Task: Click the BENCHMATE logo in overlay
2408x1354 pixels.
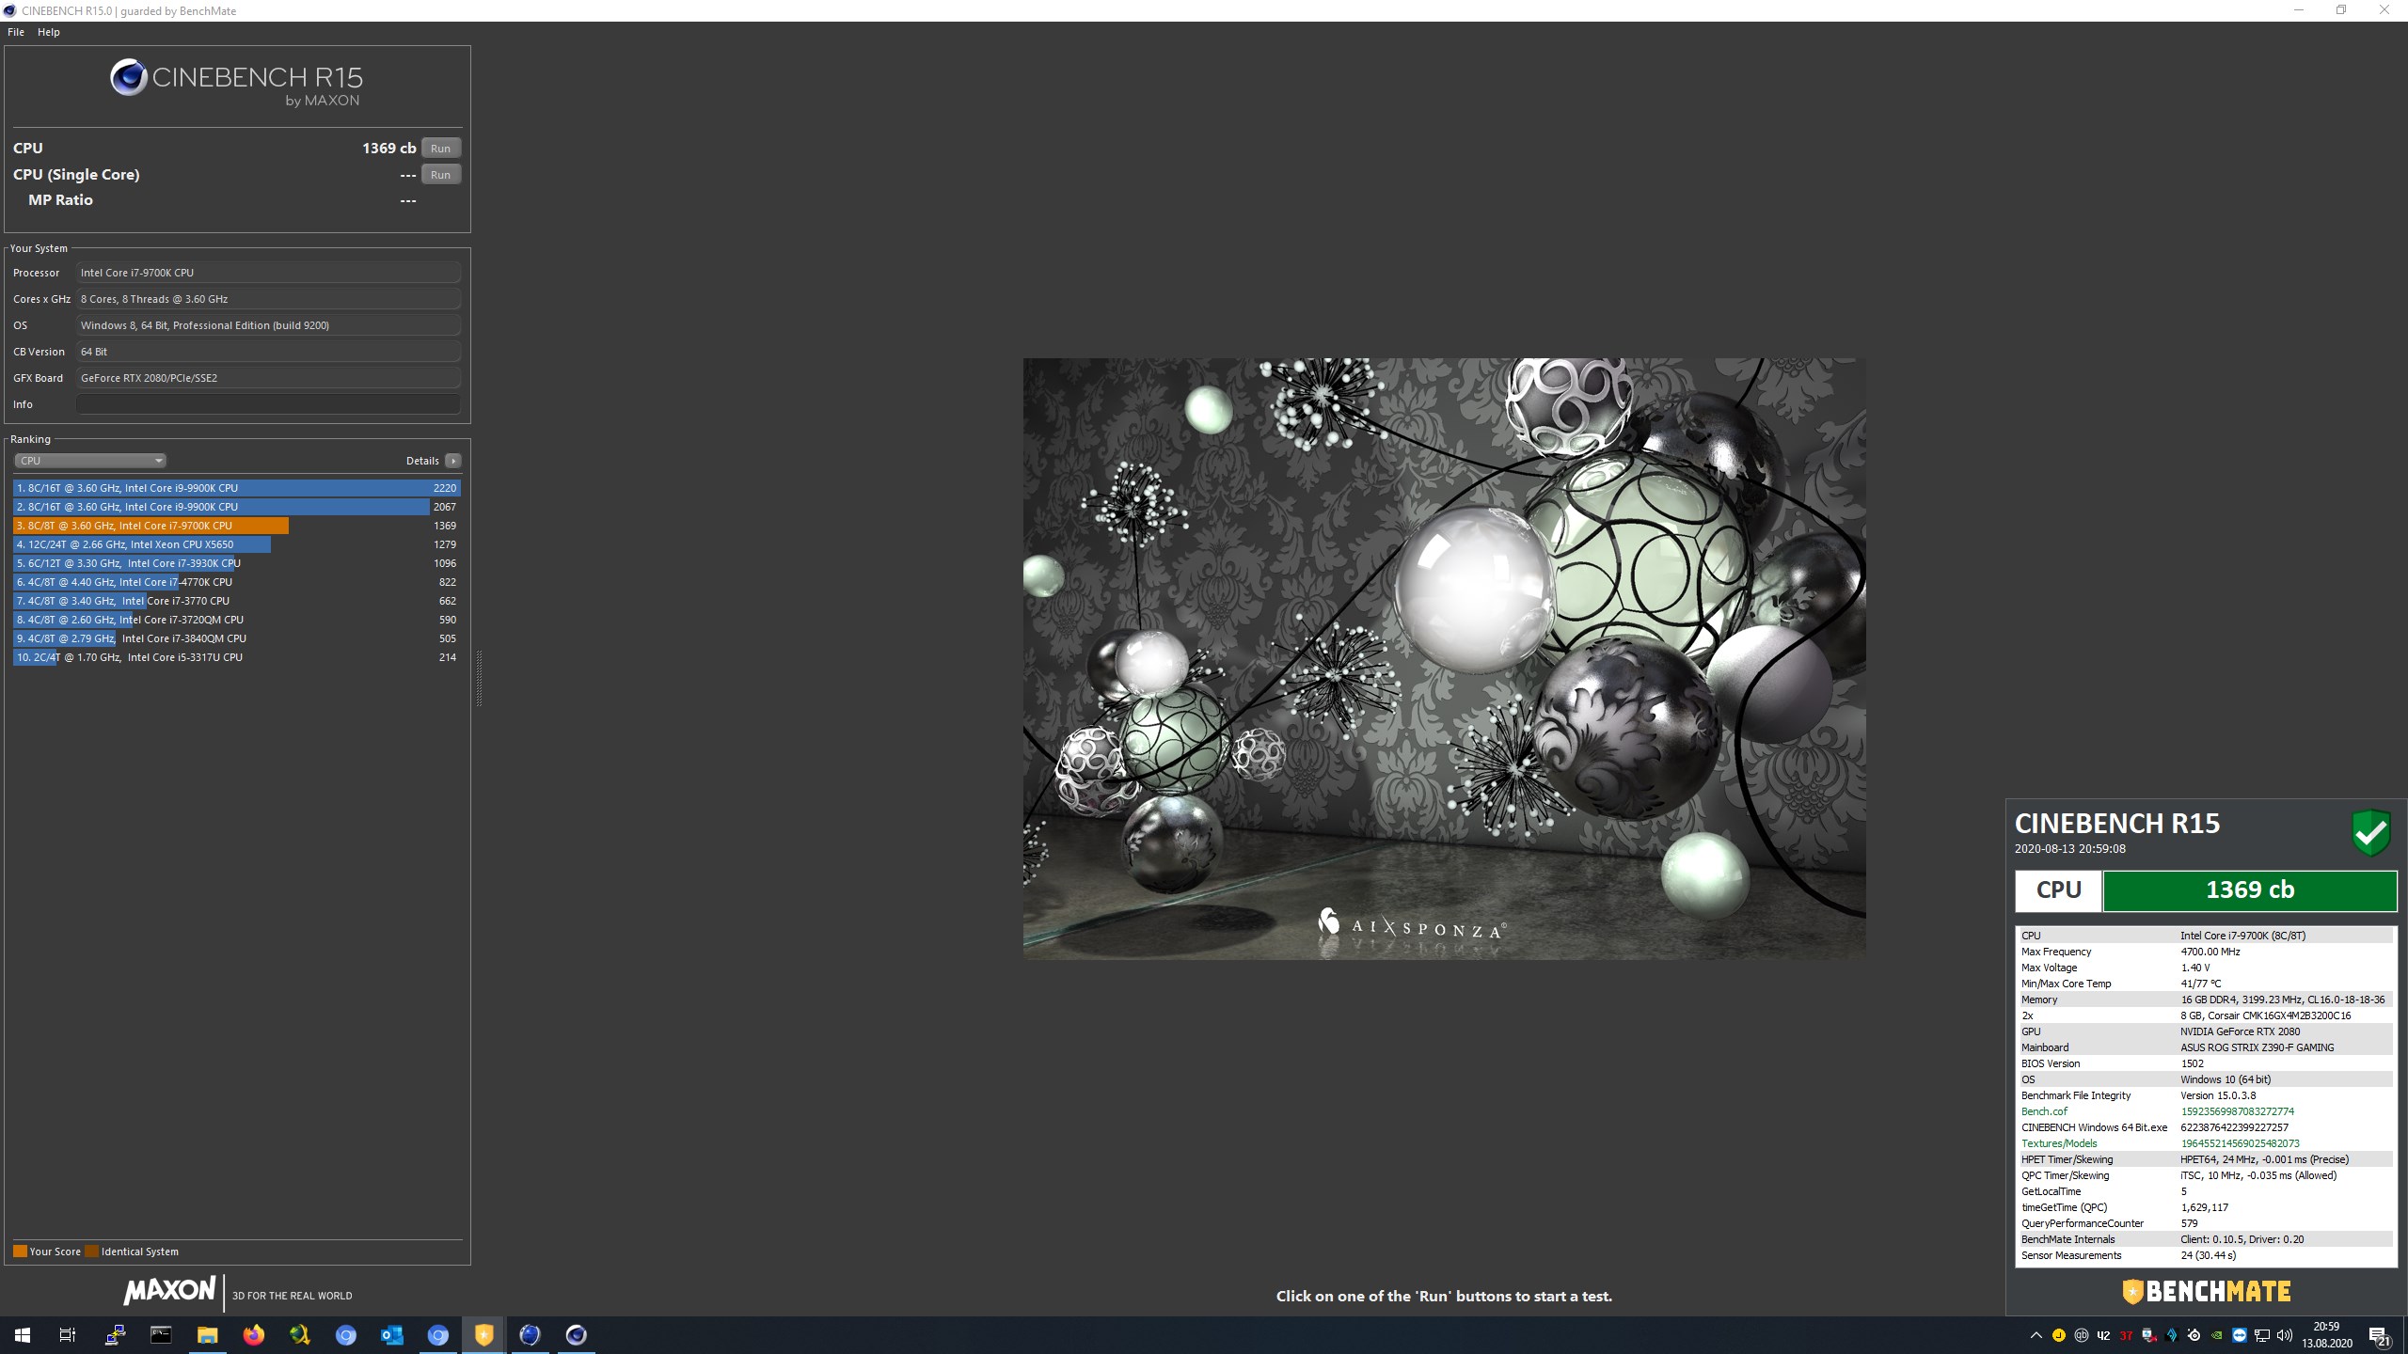Action: (x=2207, y=1292)
